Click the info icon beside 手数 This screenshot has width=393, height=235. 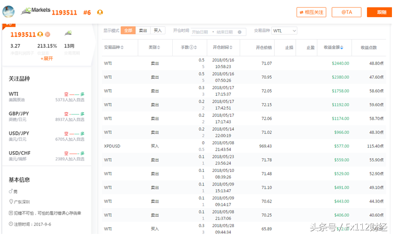(192, 47)
